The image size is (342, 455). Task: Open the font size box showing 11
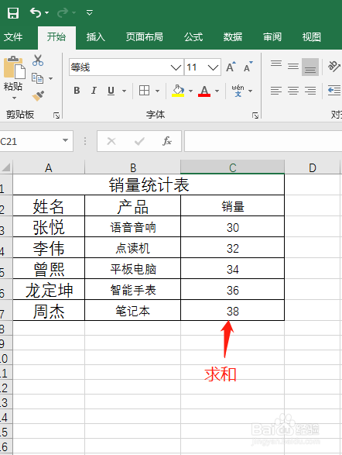(203, 67)
